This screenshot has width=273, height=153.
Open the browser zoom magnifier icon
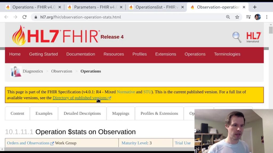[x=228, y=17]
